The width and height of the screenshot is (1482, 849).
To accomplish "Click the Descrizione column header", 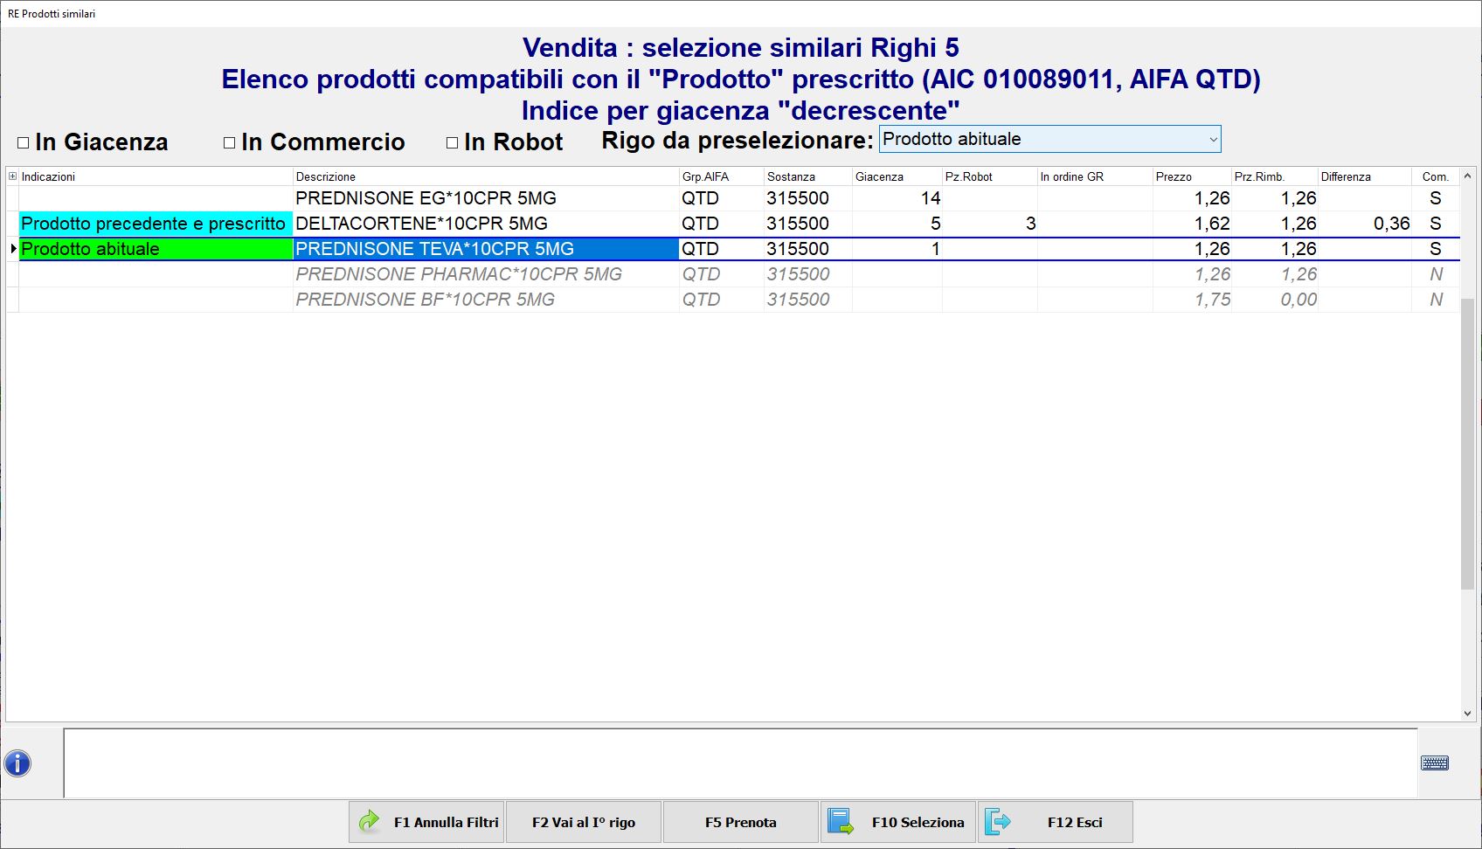I will click(x=325, y=176).
